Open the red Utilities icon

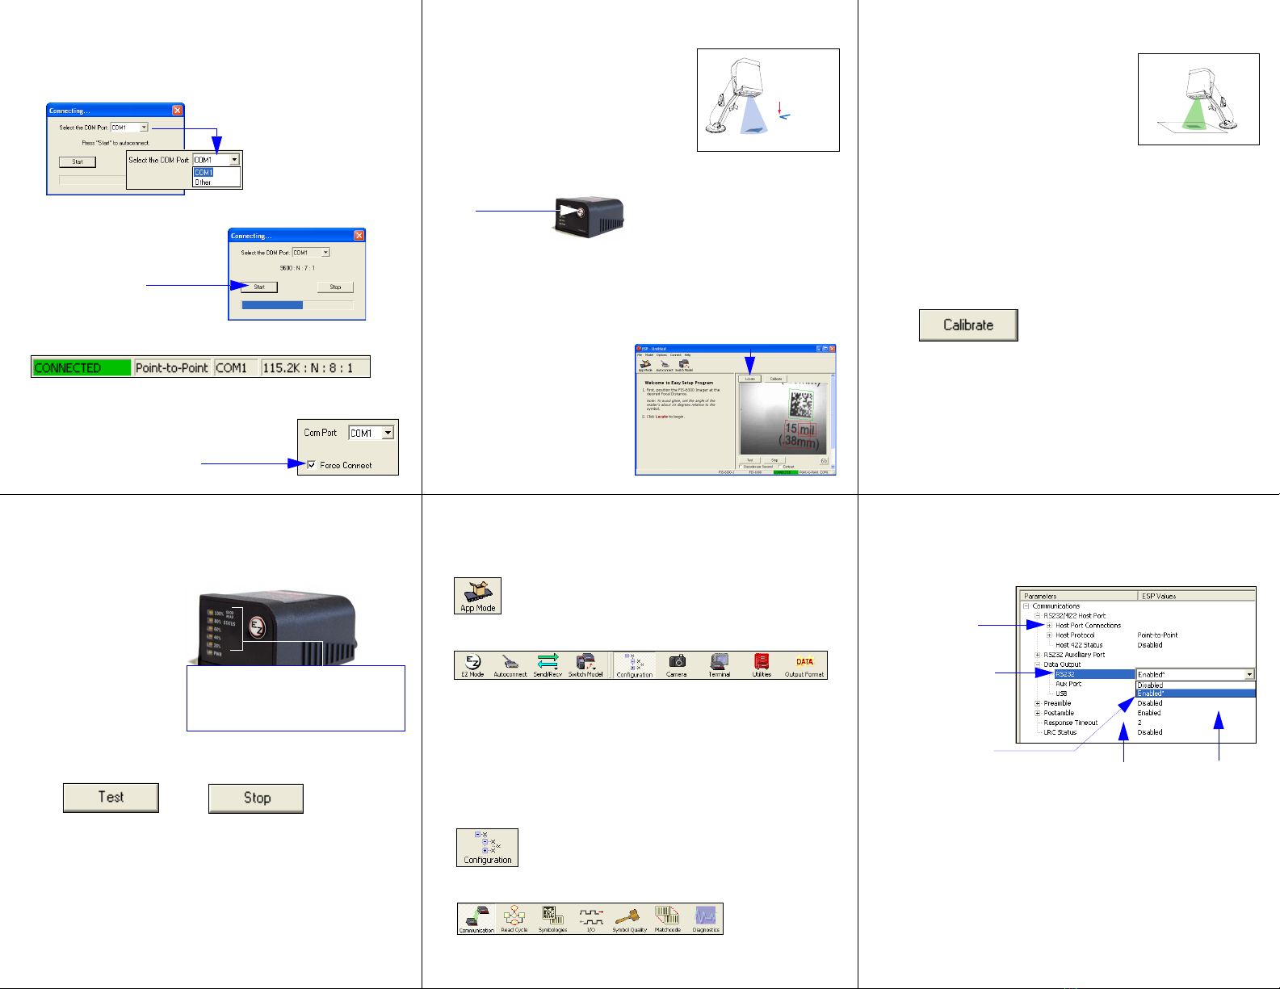(762, 665)
